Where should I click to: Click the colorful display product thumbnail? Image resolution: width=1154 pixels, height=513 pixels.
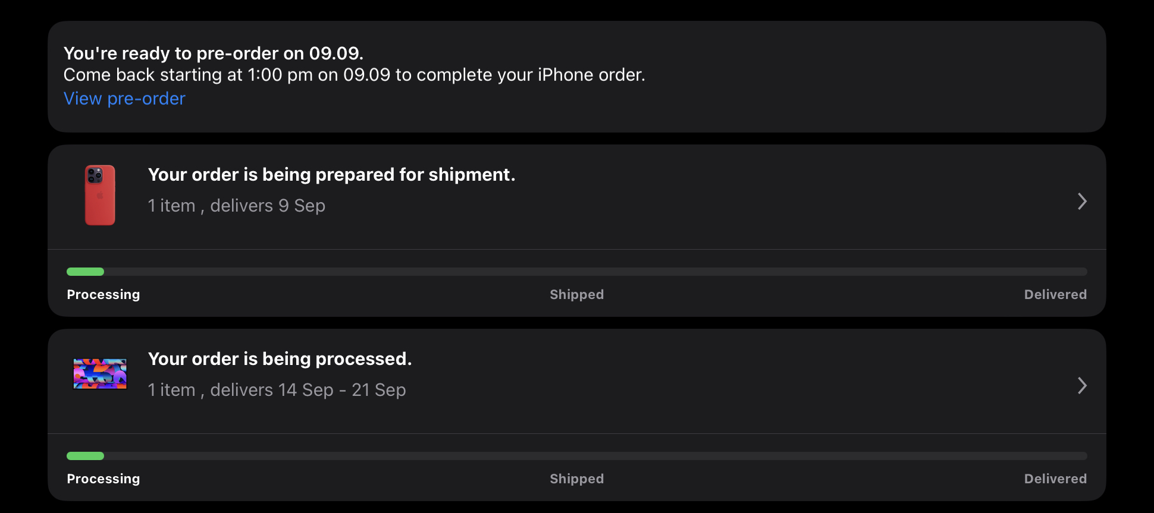click(x=100, y=374)
